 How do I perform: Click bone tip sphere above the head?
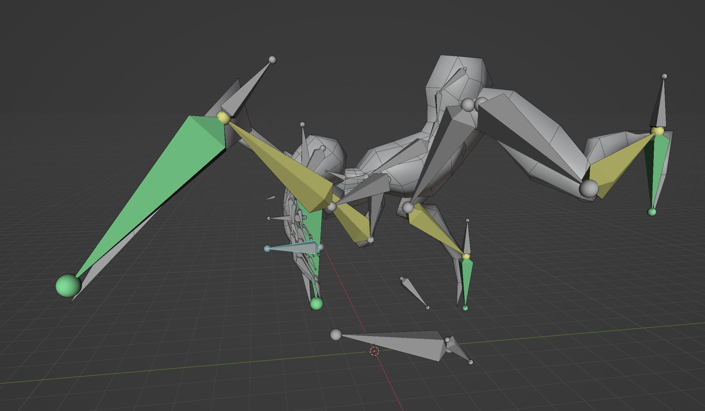pos(302,125)
